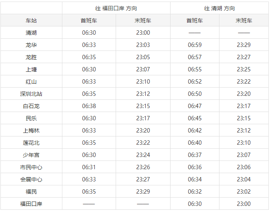The image size is (270, 211).
Task: Click the 往 清湖 方向 header
Action: click(x=219, y=8)
